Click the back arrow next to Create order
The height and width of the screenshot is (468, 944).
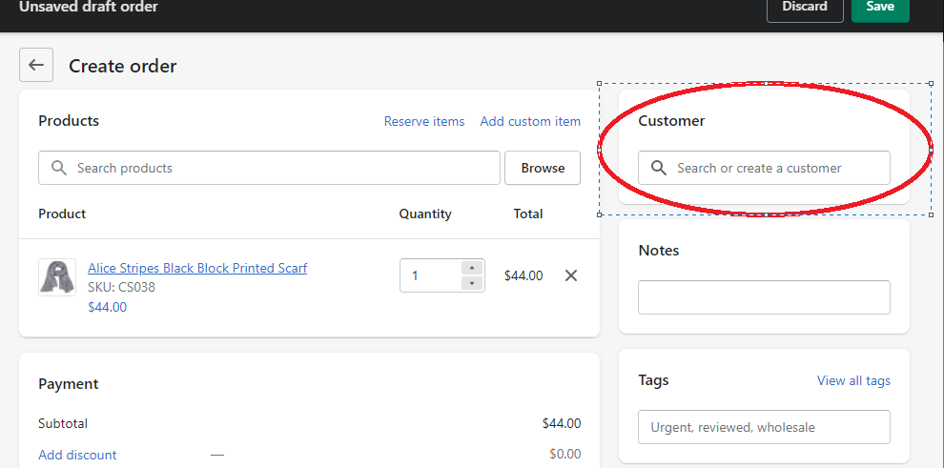point(36,65)
